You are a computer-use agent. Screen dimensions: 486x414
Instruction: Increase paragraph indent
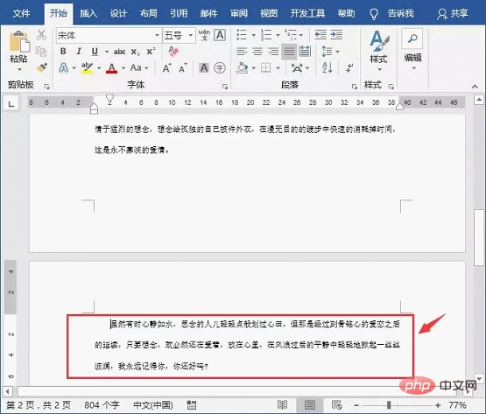click(336, 35)
